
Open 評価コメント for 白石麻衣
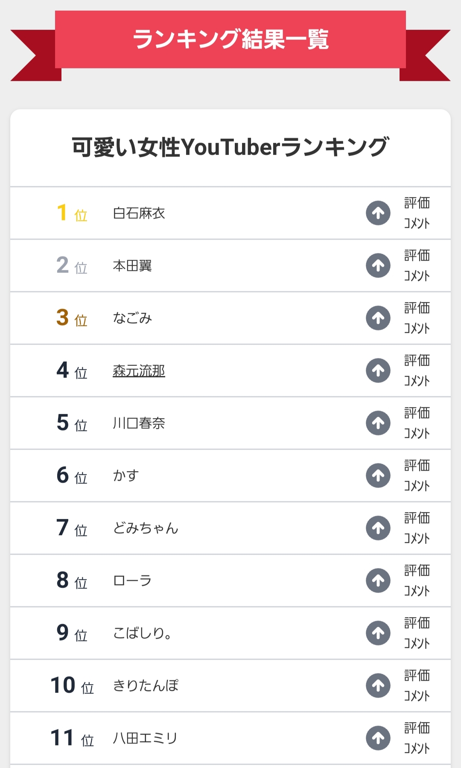417,213
